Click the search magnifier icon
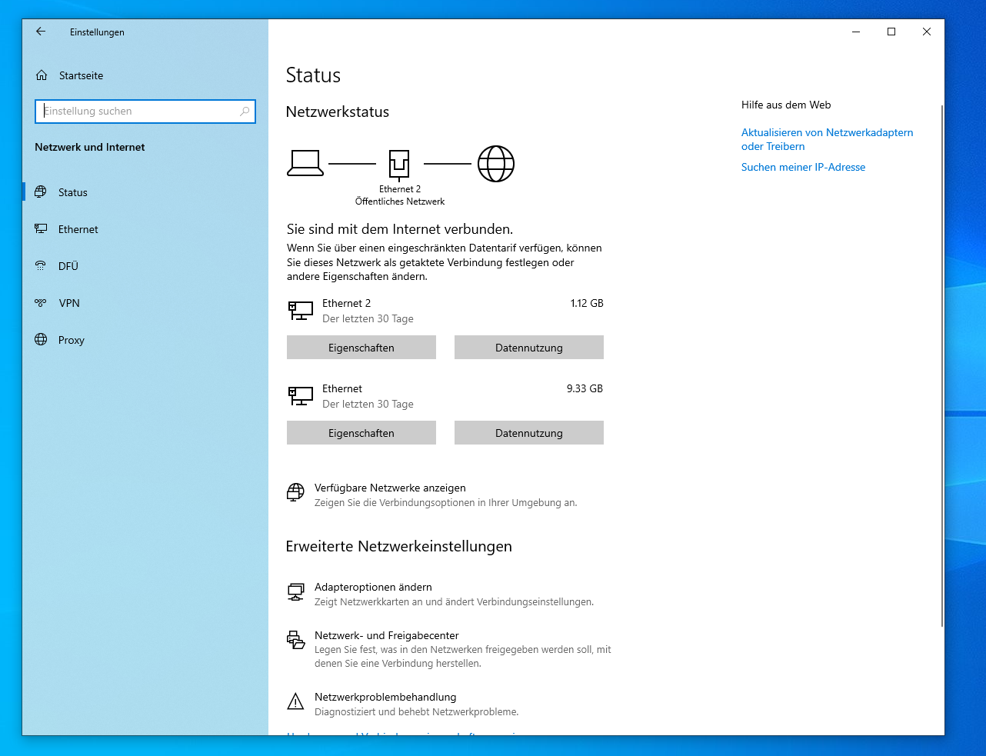The width and height of the screenshot is (986, 756). (x=245, y=111)
